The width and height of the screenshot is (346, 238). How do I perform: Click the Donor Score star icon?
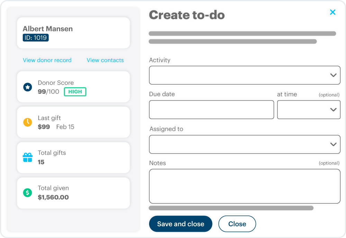tap(28, 87)
